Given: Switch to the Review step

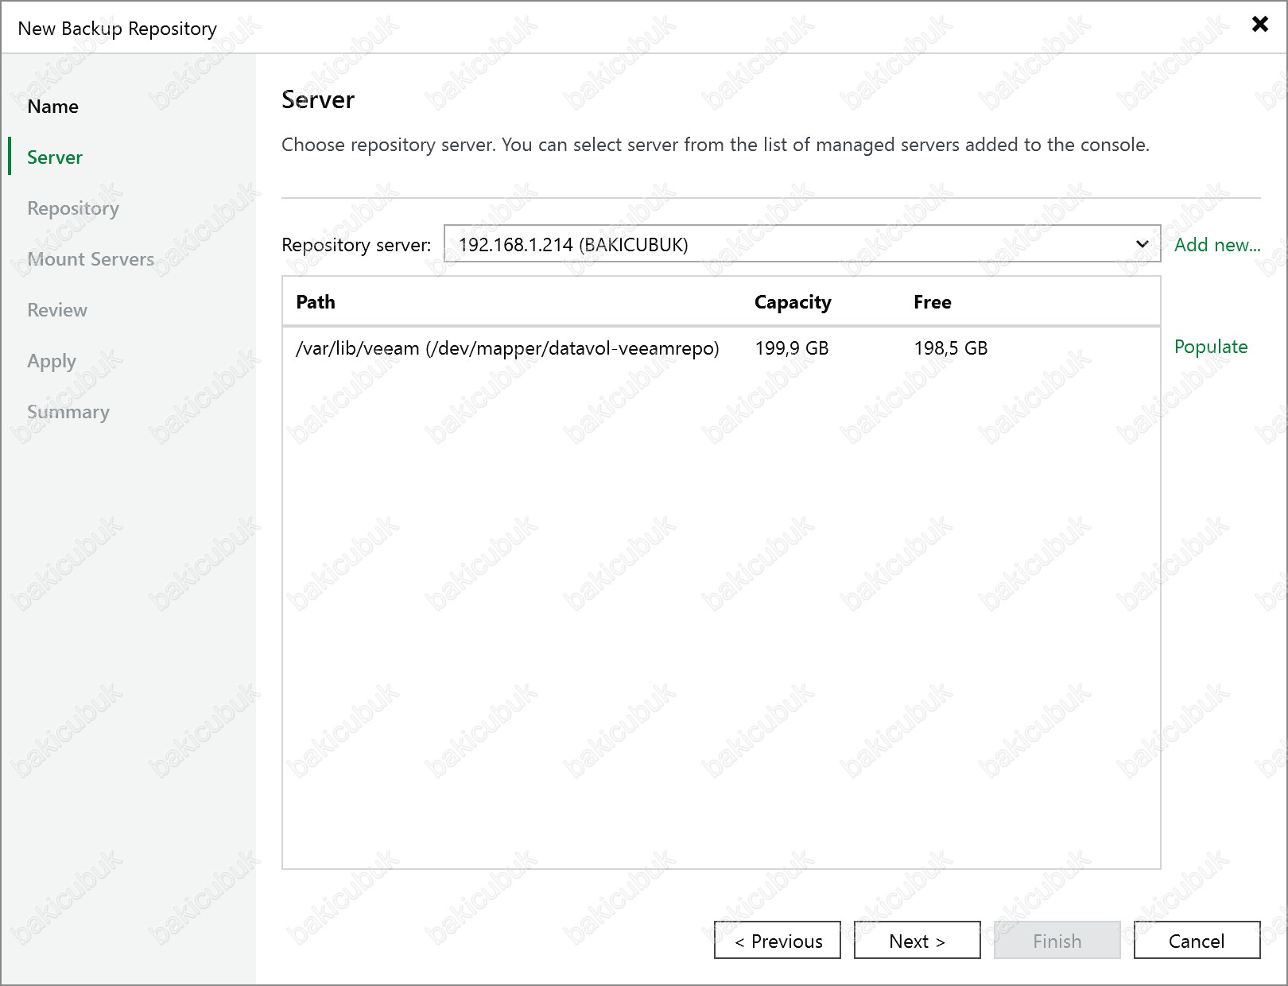Looking at the screenshot, I should (x=57, y=310).
